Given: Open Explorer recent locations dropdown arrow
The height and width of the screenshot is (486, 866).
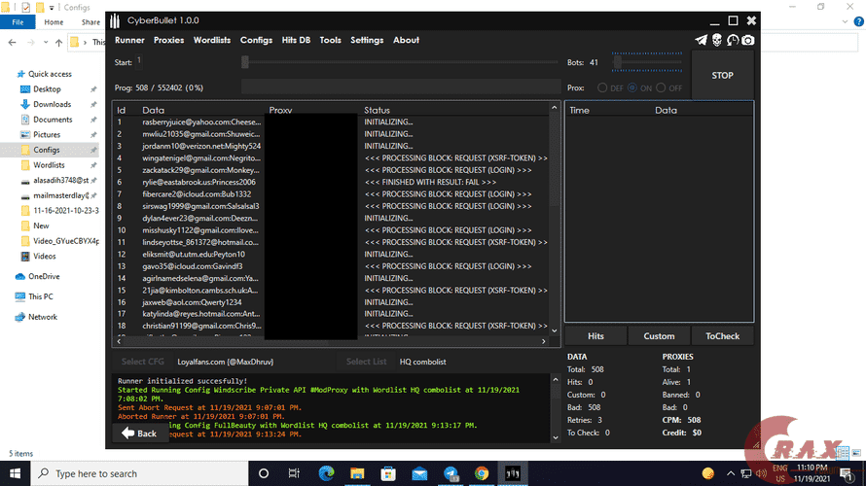Looking at the screenshot, I should (x=44, y=43).
